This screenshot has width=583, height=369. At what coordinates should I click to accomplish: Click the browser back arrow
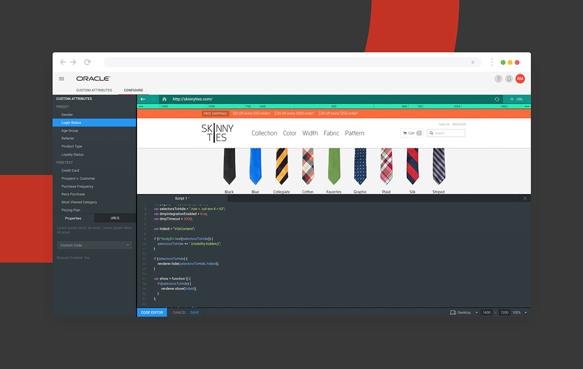coord(63,62)
